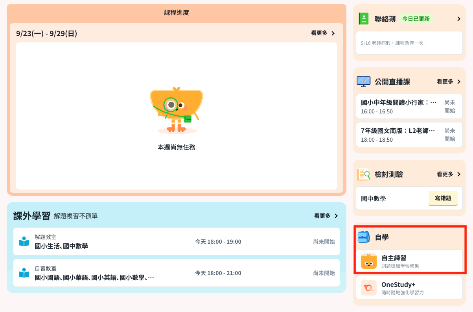Open the 9/16 老師病假 contact book note
Image resolution: width=473 pixels, height=312 pixels.
(409, 43)
